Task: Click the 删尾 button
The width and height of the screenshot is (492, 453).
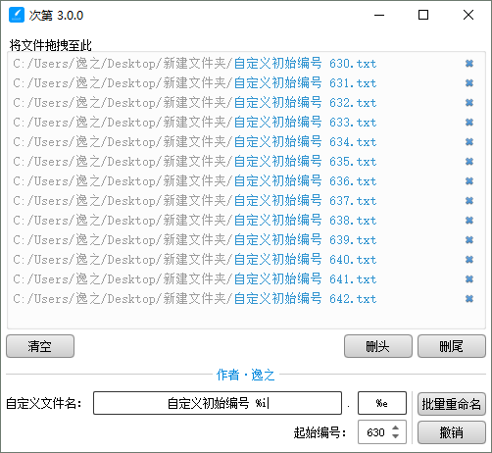Action: pos(452,346)
